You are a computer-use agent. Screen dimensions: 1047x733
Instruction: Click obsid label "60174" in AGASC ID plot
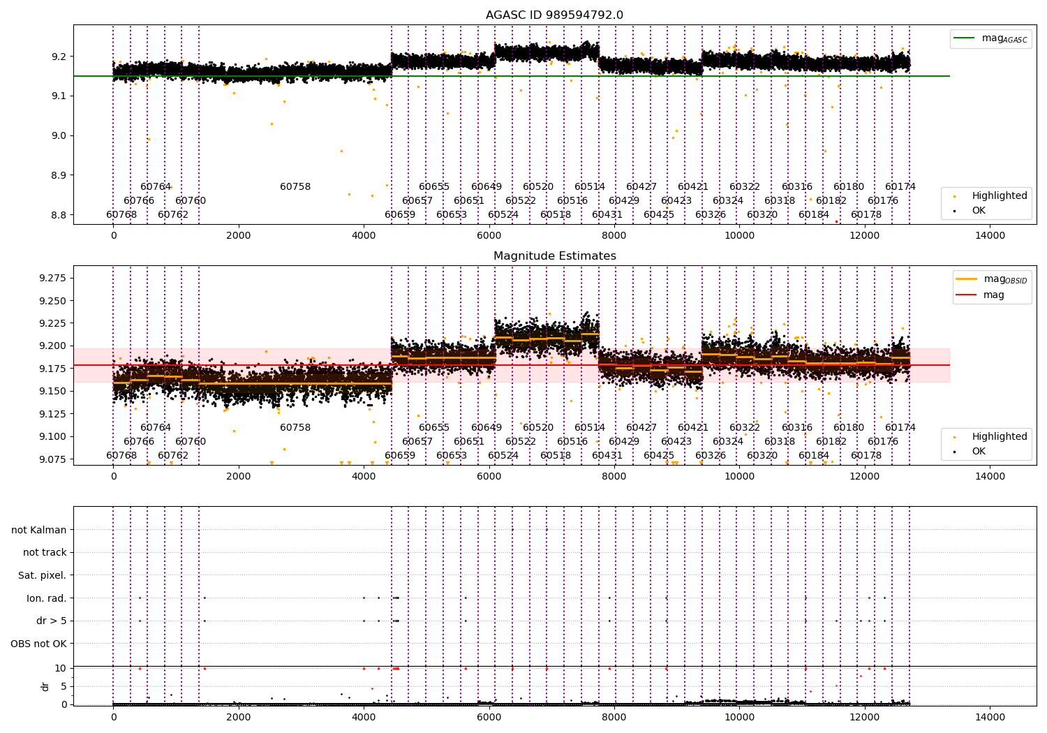pyautogui.click(x=900, y=186)
